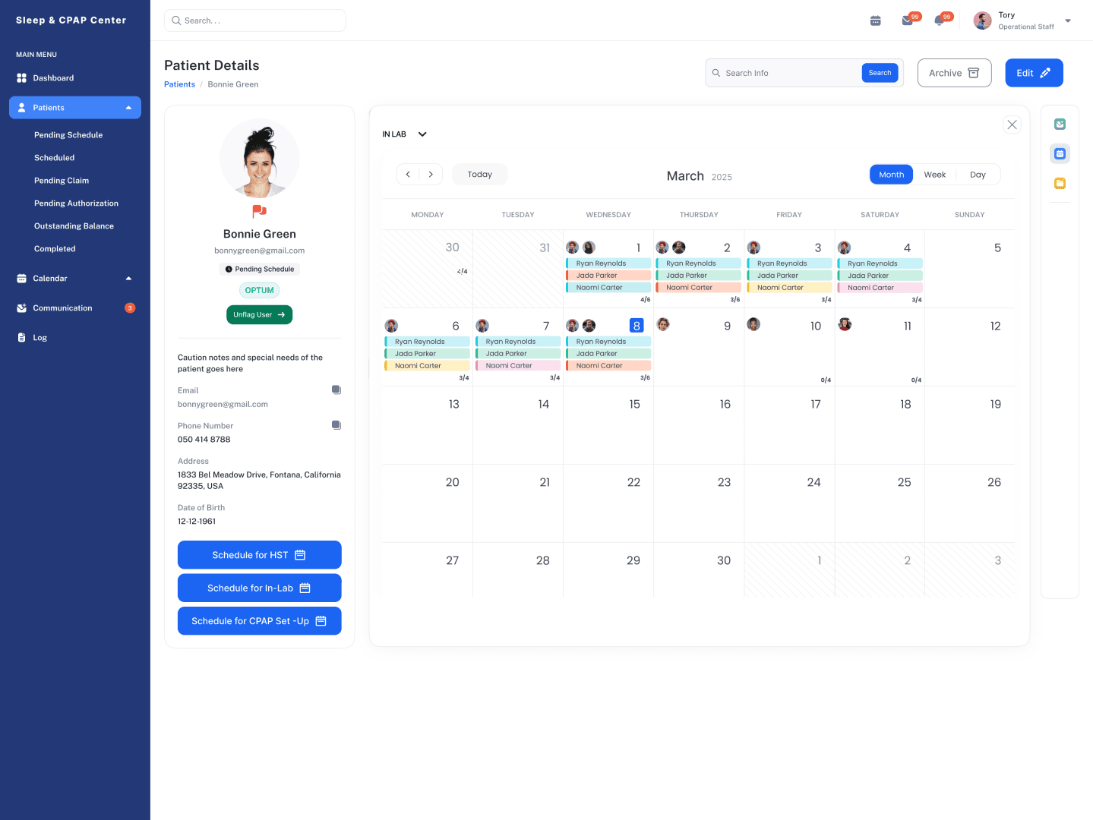Switch calendar to Week view
The height and width of the screenshot is (820, 1093).
pyautogui.click(x=934, y=175)
